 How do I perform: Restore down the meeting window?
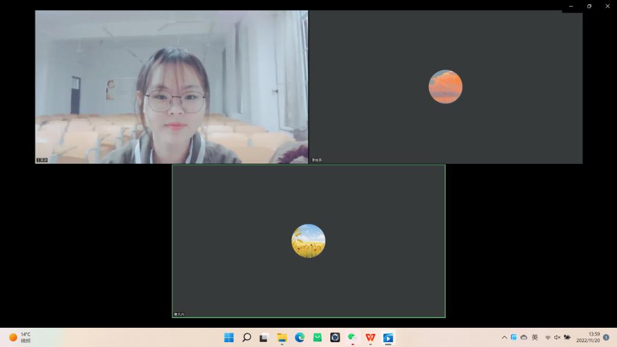pyautogui.click(x=589, y=6)
